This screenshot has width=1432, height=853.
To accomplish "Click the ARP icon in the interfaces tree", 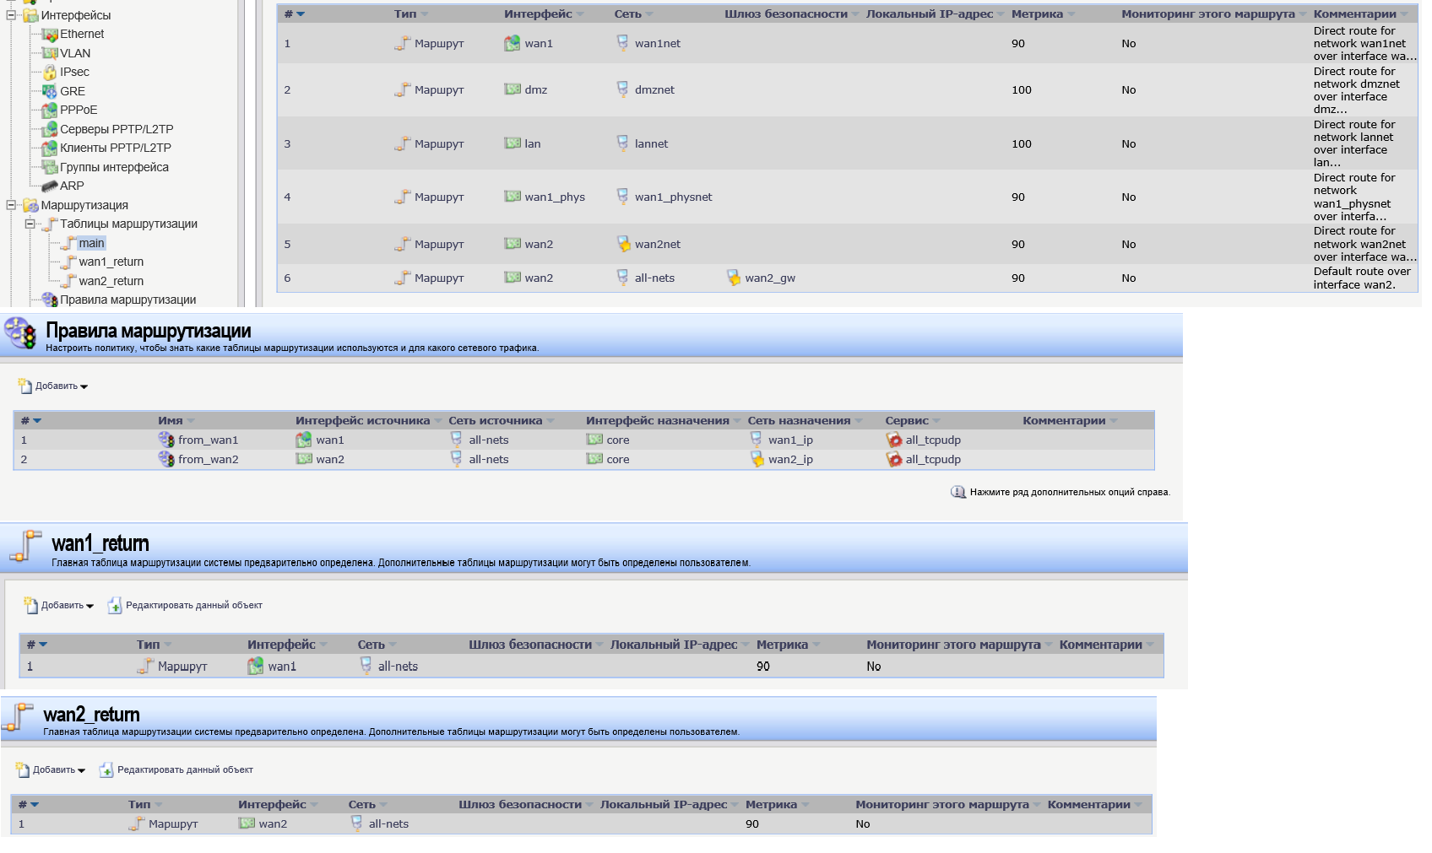I will click(50, 186).
